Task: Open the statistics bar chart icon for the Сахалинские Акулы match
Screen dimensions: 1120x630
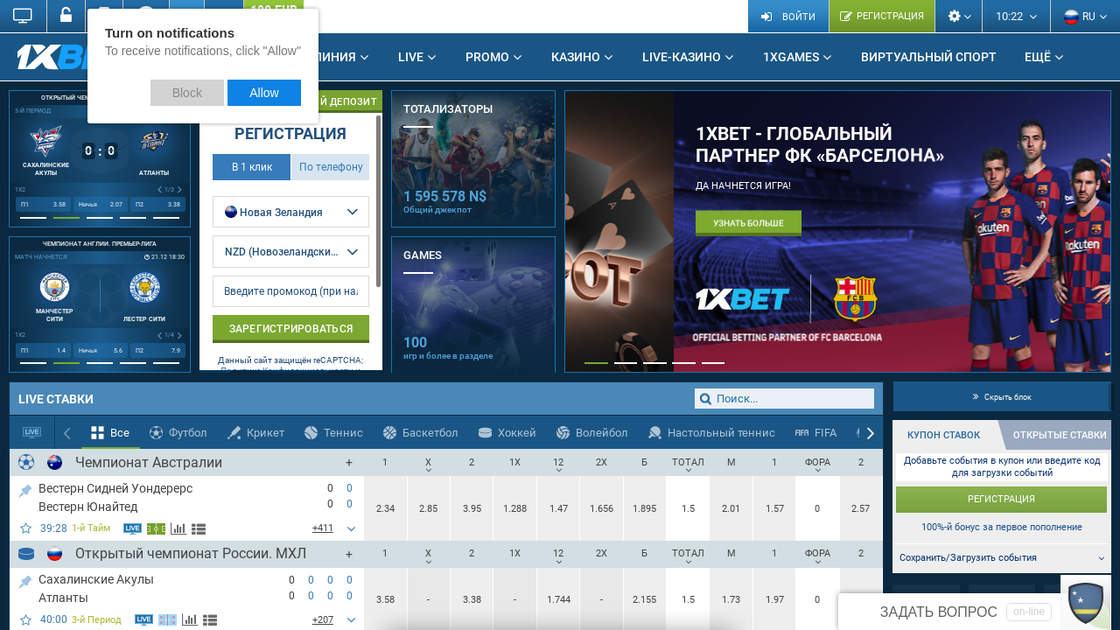Action: 189,619
